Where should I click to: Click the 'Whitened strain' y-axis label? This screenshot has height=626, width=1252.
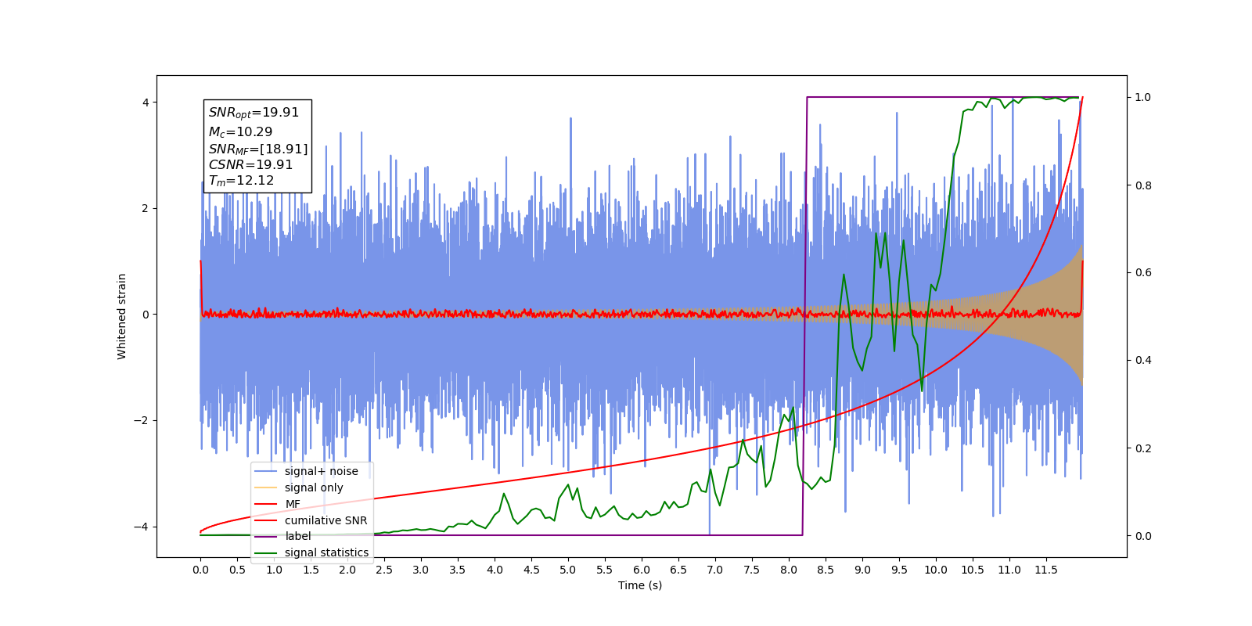(121, 316)
